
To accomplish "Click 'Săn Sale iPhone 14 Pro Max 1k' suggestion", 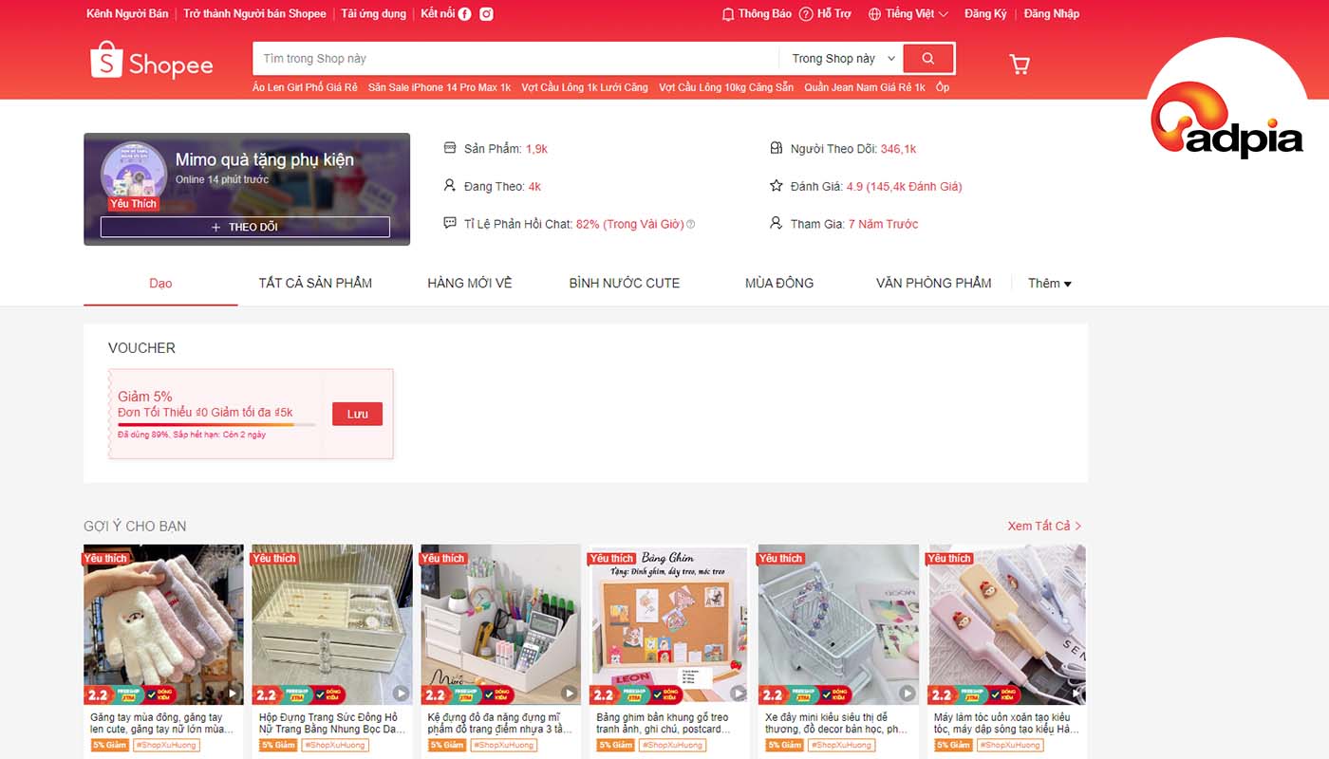I will click(x=440, y=87).
